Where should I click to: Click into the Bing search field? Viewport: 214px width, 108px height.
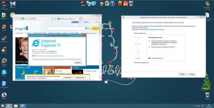(x=66, y=28)
